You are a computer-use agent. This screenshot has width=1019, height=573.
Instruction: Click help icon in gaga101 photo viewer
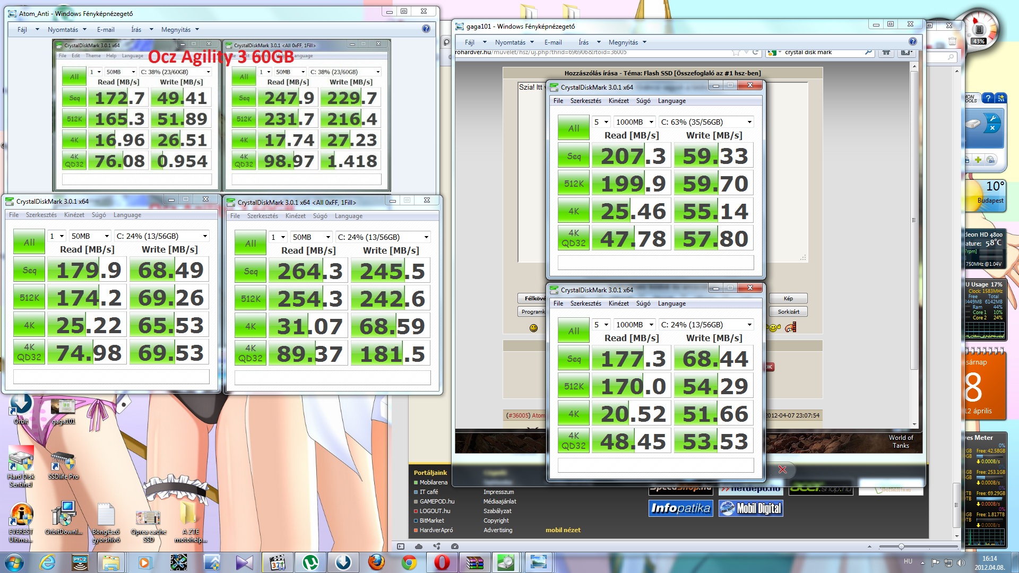coord(912,41)
